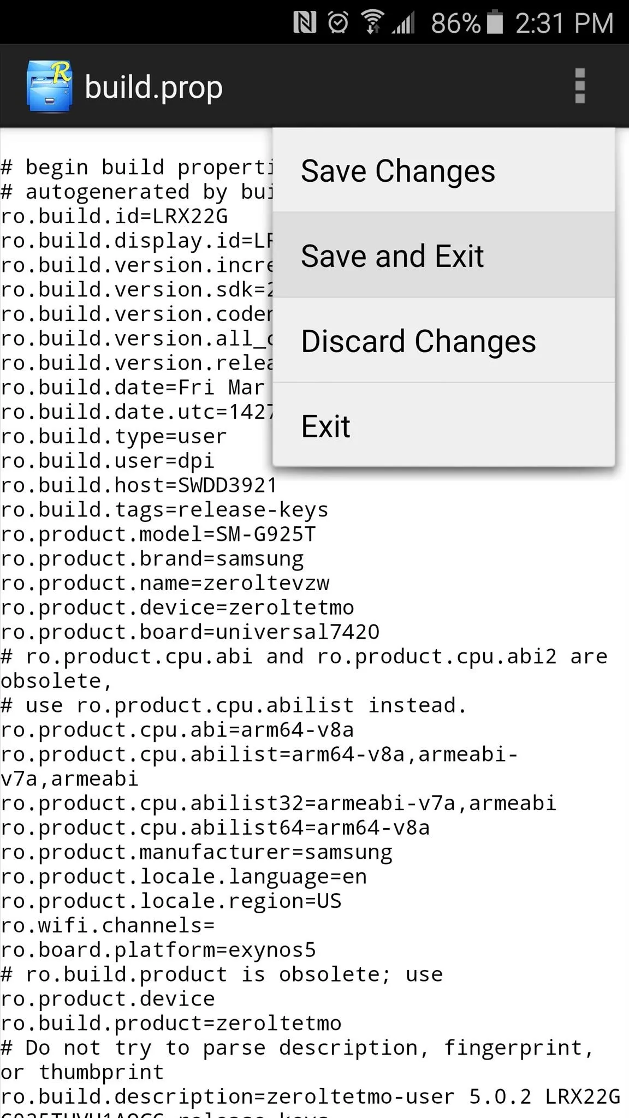
Task: Tap the cellular signal bars icon
Action: point(404,23)
